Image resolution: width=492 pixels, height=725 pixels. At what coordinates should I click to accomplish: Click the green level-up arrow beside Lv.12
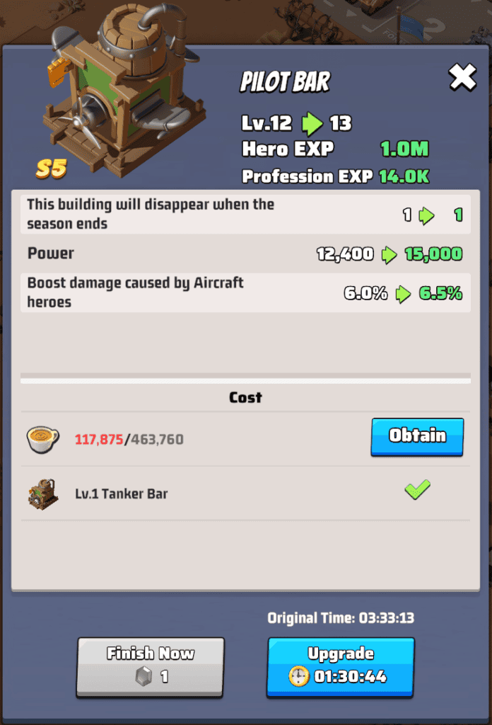(x=312, y=123)
